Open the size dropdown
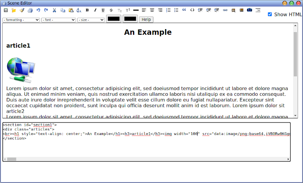The width and height of the screenshot is (303, 183). (91, 20)
